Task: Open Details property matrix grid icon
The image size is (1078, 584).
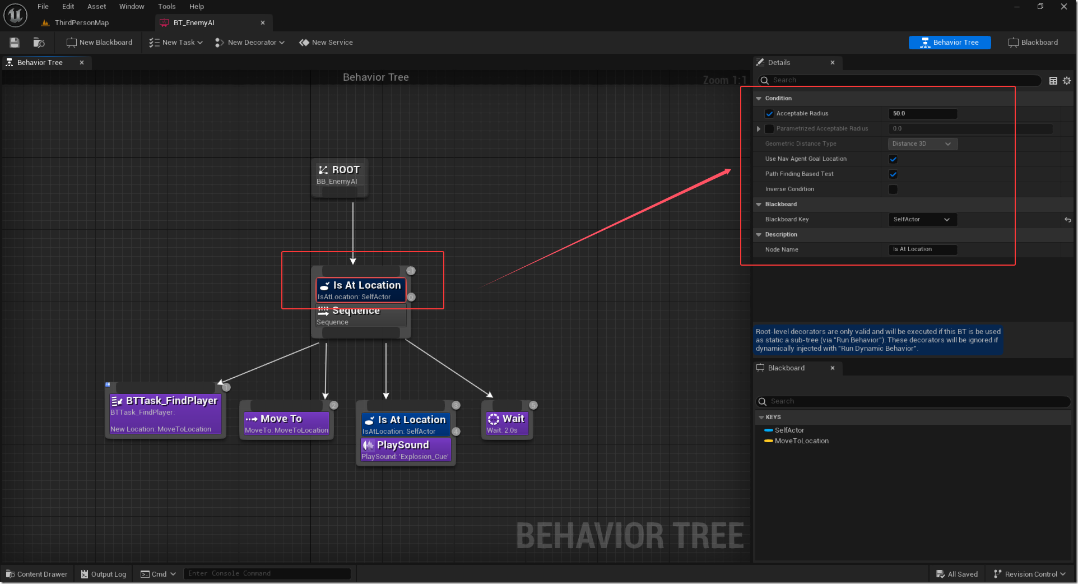Action: pos(1053,81)
